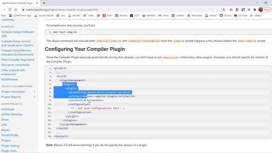272x153 pixels.
Task: Open the Chrome profile avatar showing Error
Action: click(x=264, y=9)
